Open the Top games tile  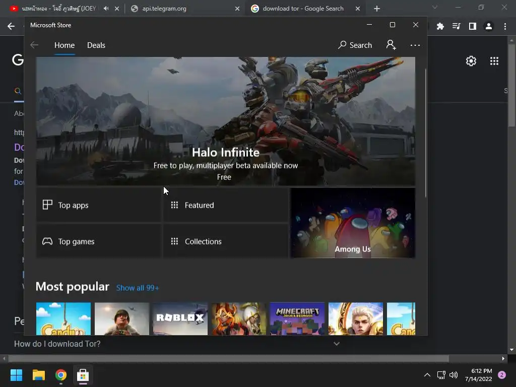point(99,241)
